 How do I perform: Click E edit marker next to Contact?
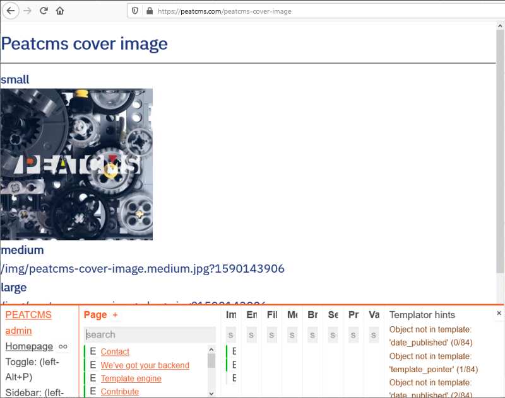(x=93, y=351)
